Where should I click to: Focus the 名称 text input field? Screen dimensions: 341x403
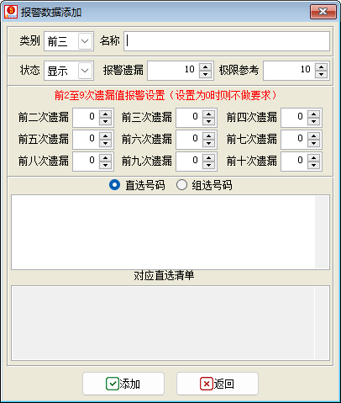(227, 41)
